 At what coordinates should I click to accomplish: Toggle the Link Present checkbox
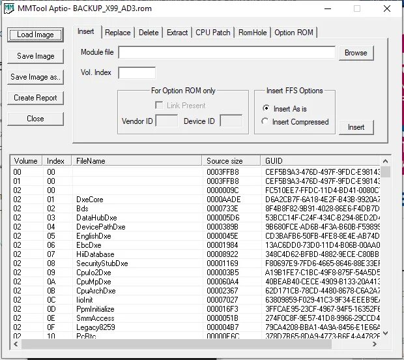pyautogui.click(x=159, y=105)
